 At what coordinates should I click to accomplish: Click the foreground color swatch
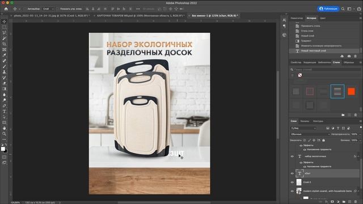pos(3,149)
